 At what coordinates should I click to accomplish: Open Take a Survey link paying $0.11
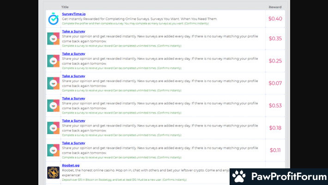(73, 143)
